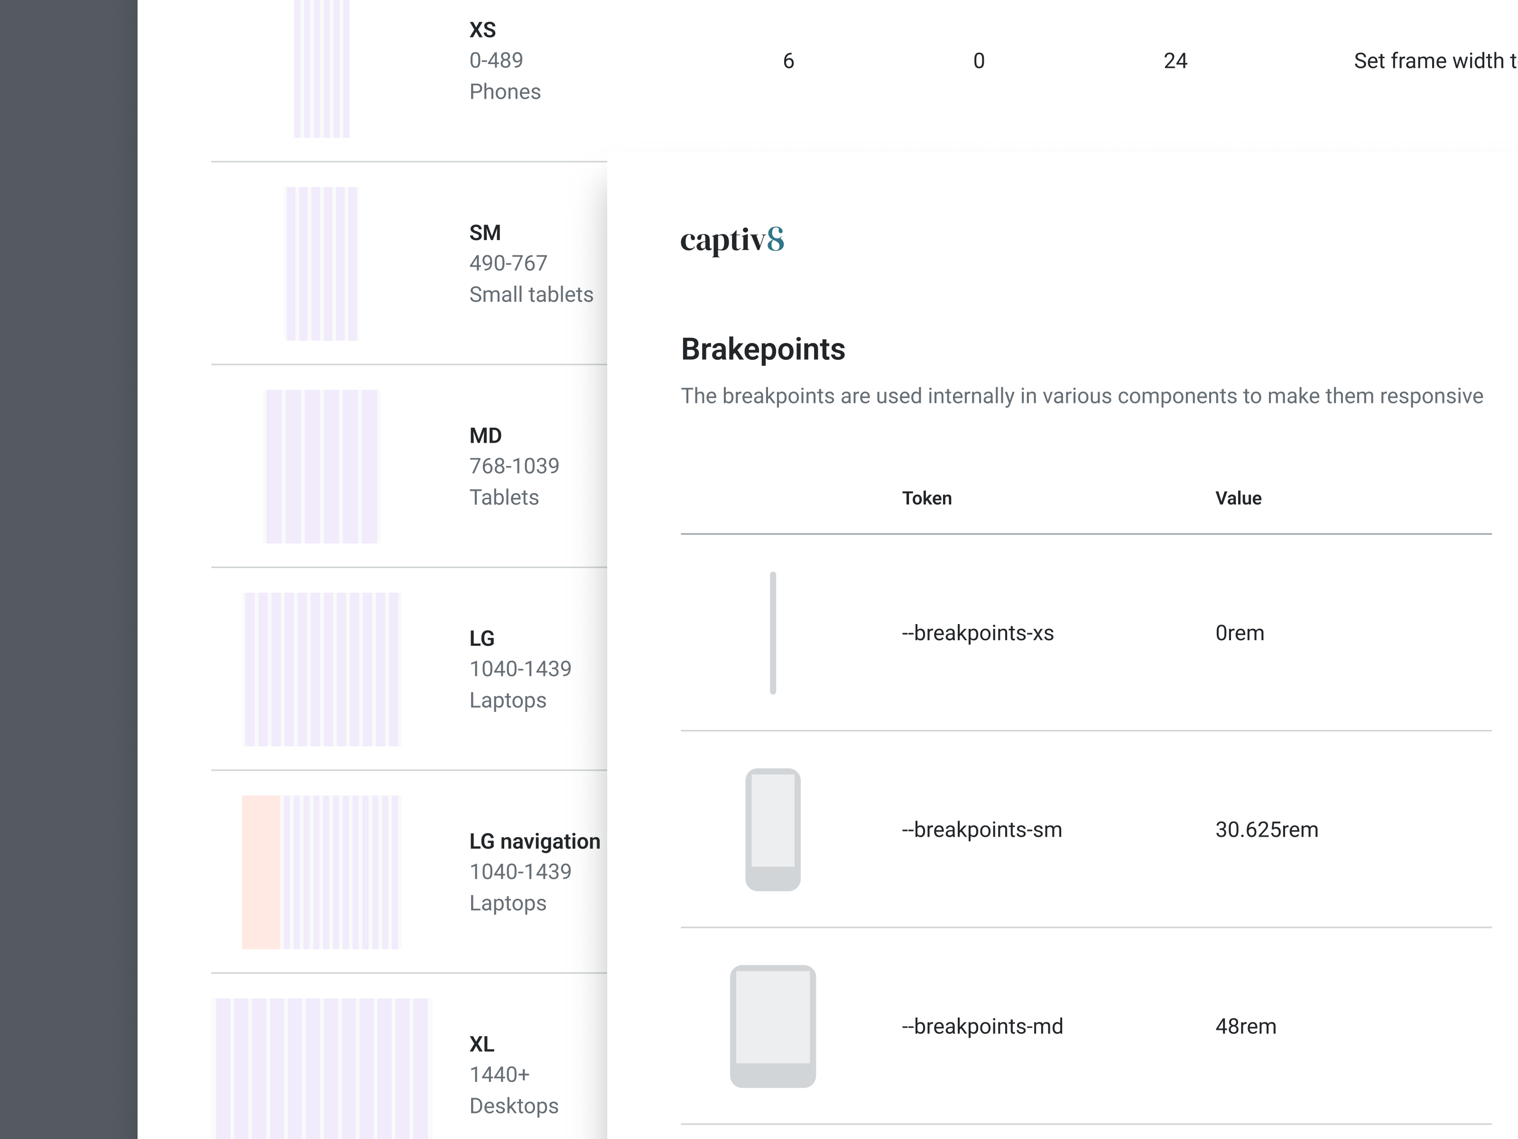The height and width of the screenshot is (1139, 1518).
Task: Click the XS breakpoint line icon
Action: (773, 633)
